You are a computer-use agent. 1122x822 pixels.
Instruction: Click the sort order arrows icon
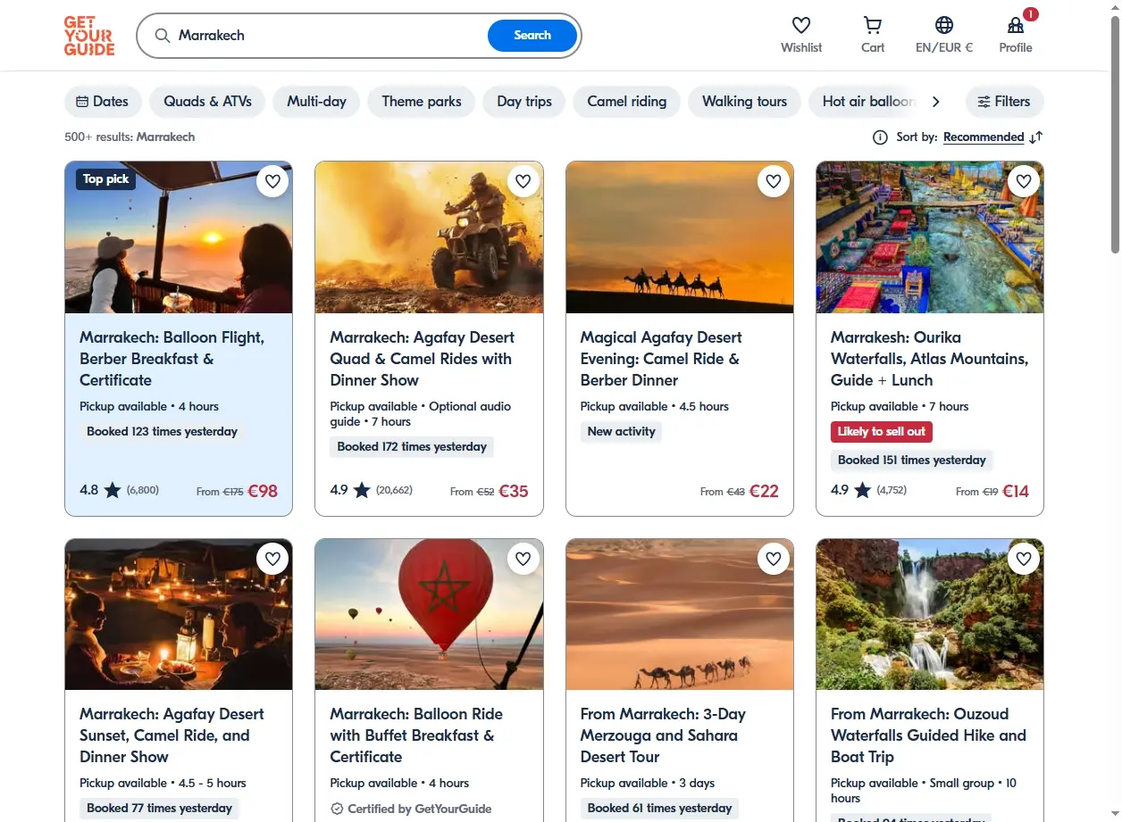tap(1036, 137)
